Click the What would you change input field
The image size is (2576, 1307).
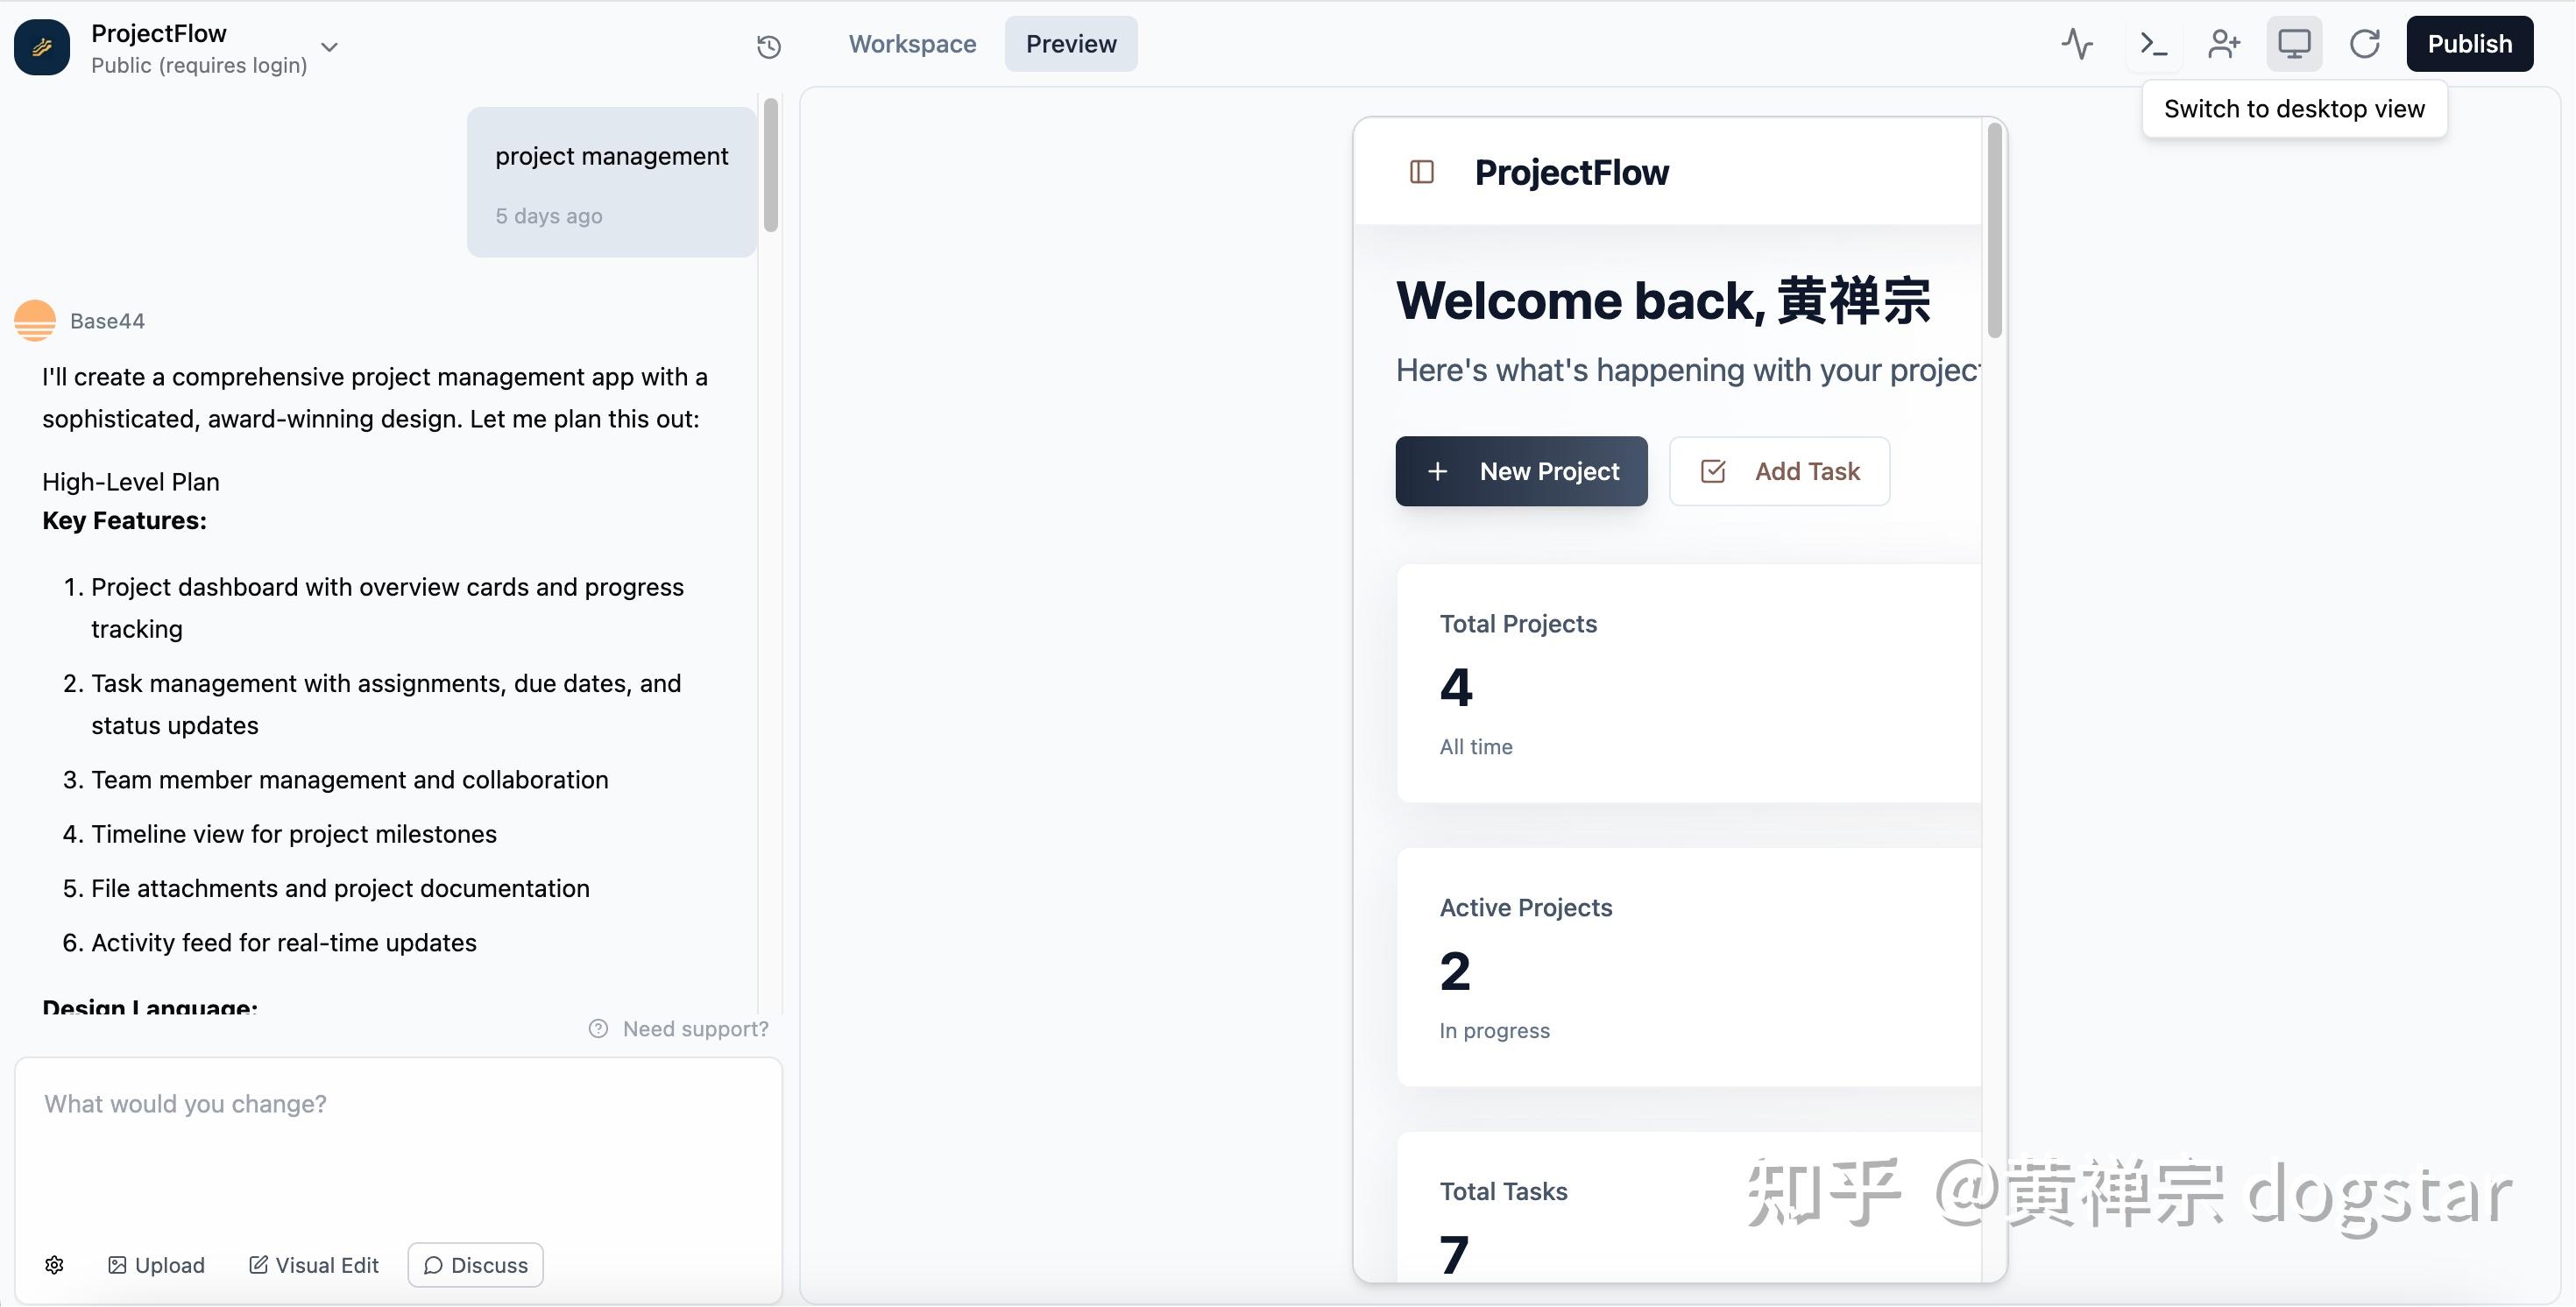398,1103
